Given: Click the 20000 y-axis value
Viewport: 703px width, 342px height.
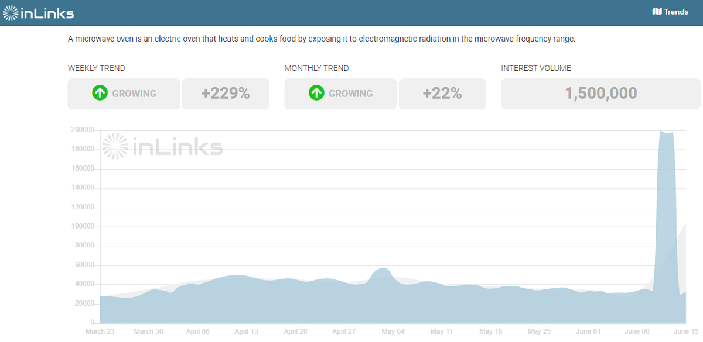Looking at the screenshot, I should 84,303.
